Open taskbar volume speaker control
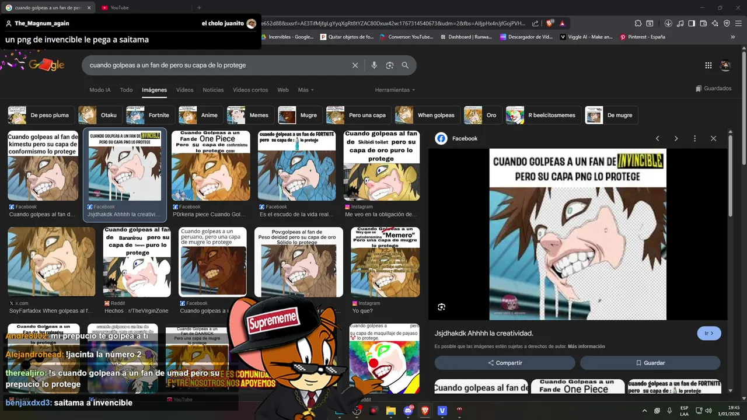Image resolution: width=747 pixels, height=420 pixels. tap(708, 411)
